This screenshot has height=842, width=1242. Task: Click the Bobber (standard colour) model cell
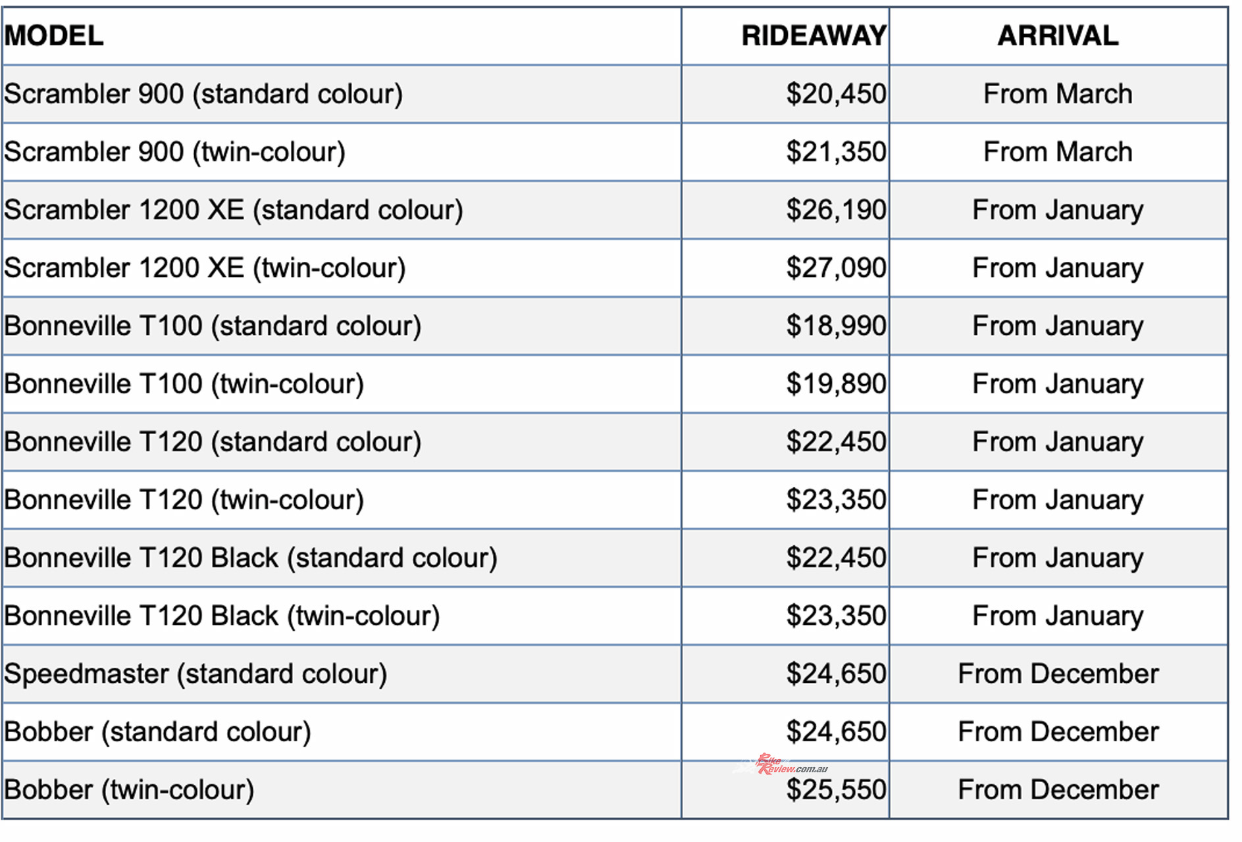158,731
